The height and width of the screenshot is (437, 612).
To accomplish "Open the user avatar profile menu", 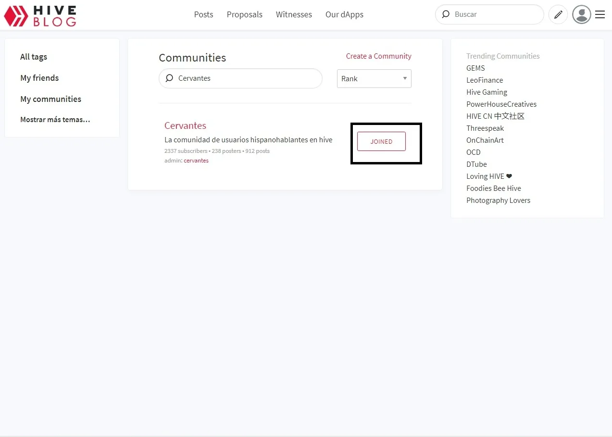I will click(581, 14).
